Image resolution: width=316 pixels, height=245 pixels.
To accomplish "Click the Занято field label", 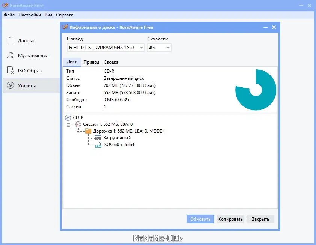I will pyautogui.click(x=73, y=93).
